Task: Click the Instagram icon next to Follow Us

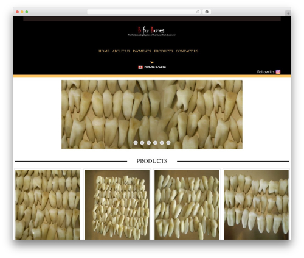Action: coord(278,72)
